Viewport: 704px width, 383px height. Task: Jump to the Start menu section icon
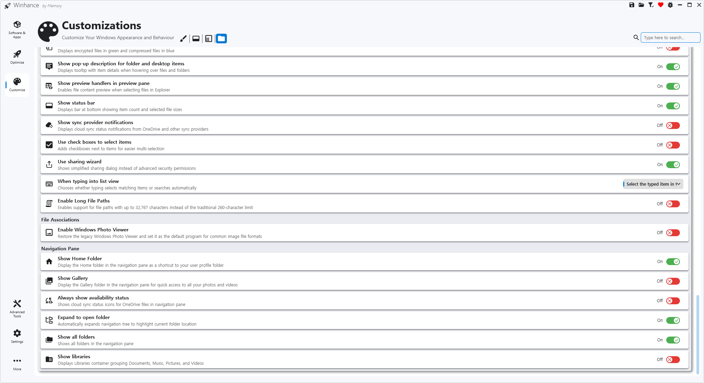click(209, 39)
